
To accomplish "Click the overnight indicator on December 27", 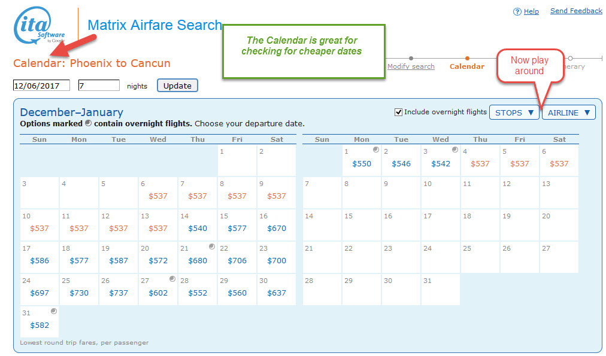I will coord(173,280).
